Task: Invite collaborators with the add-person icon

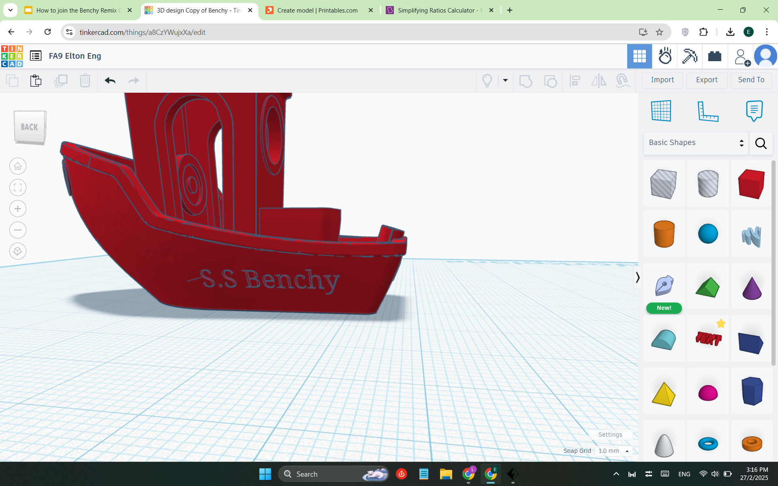Action: (742, 57)
